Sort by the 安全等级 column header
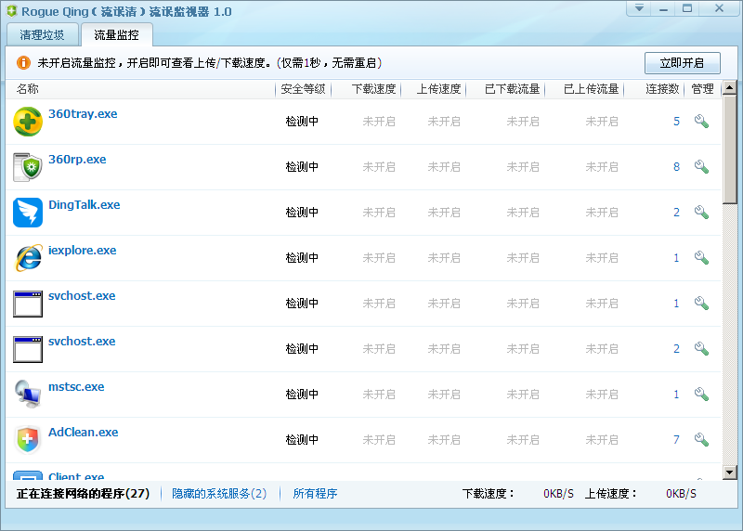Screen dimensions: 743x531 coord(303,89)
